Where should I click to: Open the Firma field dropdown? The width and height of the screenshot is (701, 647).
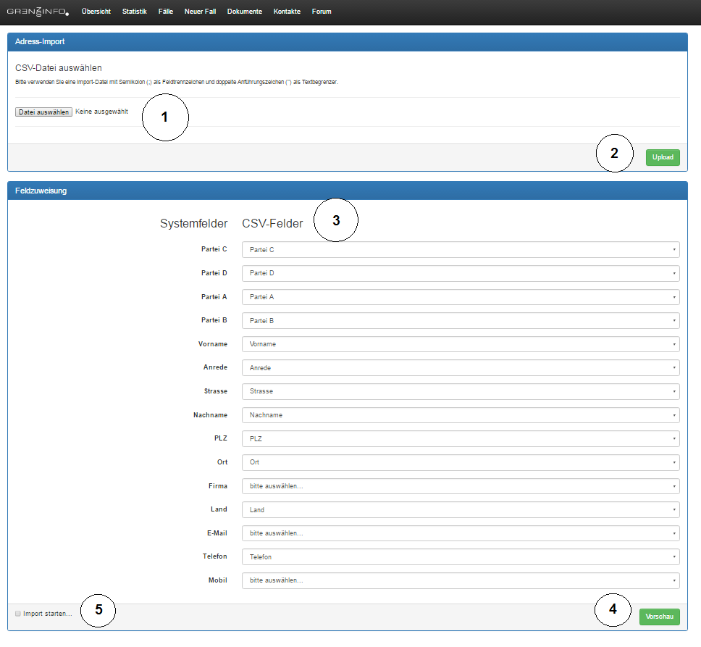(x=461, y=486)
